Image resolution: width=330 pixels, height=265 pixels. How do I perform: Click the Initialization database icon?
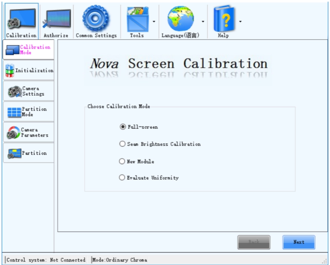9,71
